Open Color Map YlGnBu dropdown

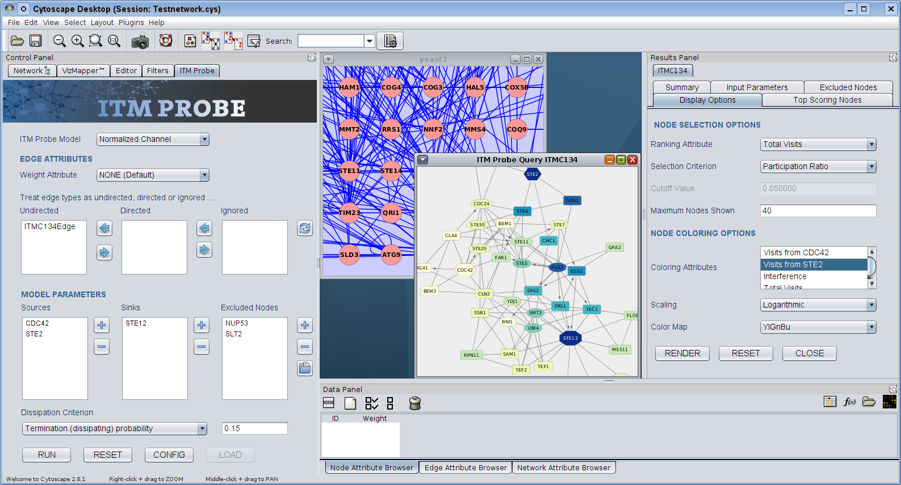click(x=818, y=327)
